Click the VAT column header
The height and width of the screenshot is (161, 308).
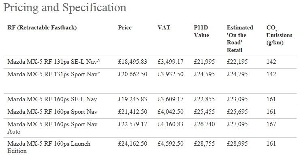(164, 27)
